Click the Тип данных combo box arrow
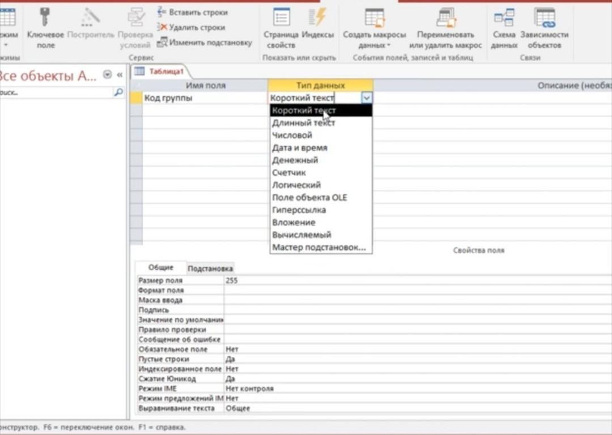 (x=367, y=98)
